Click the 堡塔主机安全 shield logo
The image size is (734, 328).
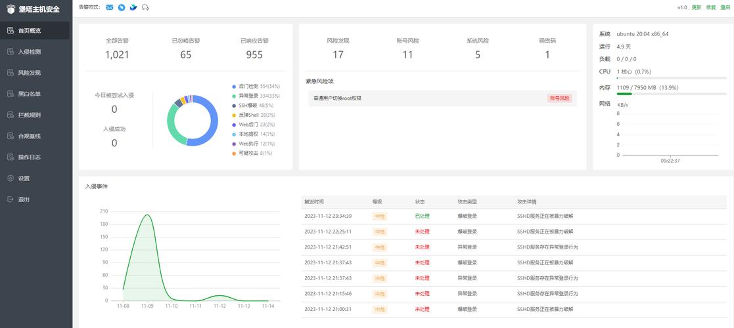click(11, 9)
